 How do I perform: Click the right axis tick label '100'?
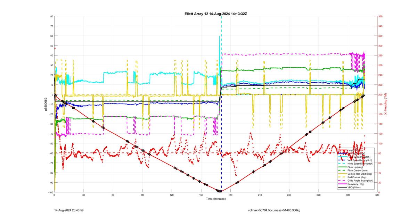tap(381, 143)
